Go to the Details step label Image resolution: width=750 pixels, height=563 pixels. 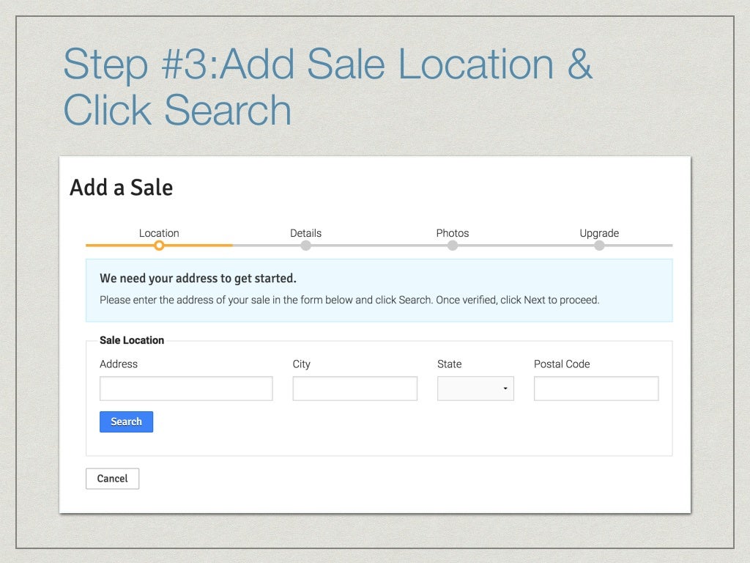point(305,233)
